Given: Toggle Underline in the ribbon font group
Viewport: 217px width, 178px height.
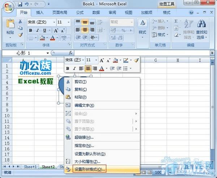Looking at the screenshot, I should [x=44, y=30].
